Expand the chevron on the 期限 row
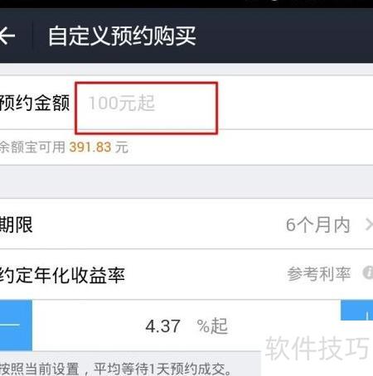373x376 pixels. point(369,224)
